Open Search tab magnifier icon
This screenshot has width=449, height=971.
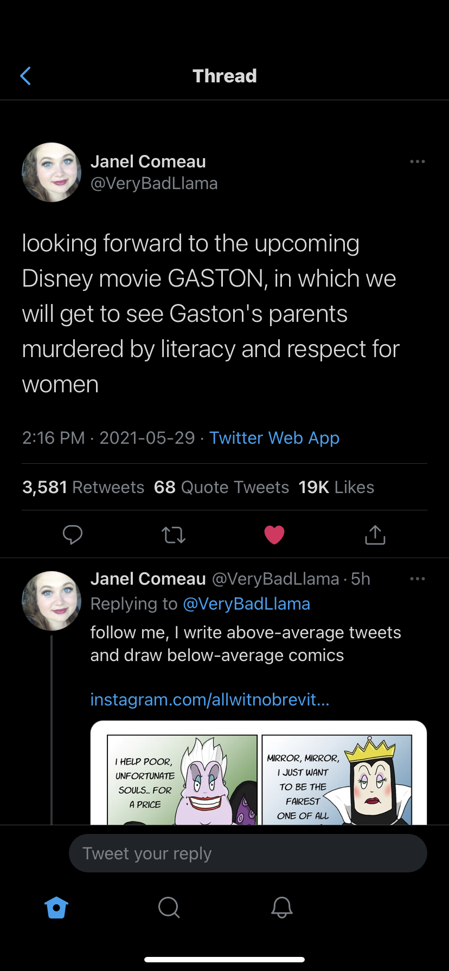[169, 907]
